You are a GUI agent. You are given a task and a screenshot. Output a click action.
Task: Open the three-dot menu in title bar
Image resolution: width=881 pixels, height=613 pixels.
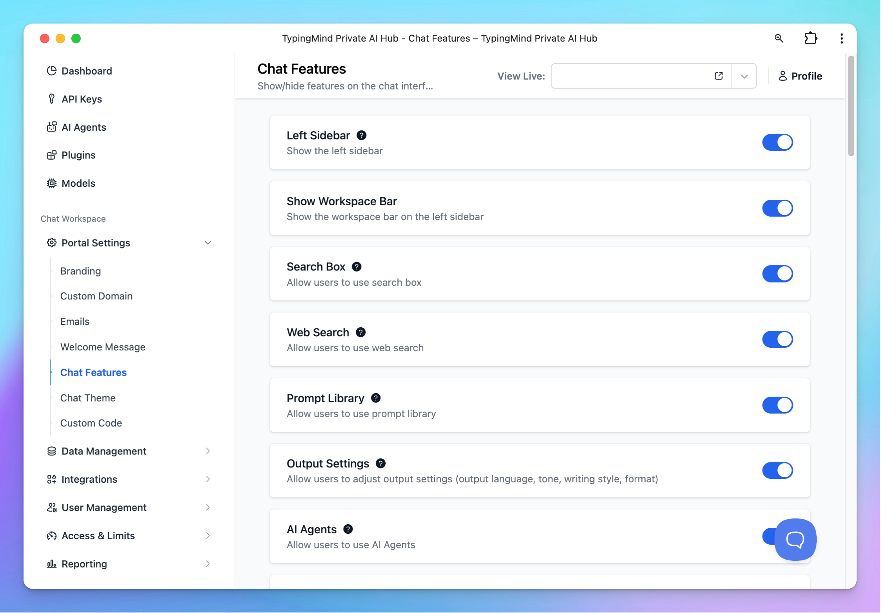point(841,38)
